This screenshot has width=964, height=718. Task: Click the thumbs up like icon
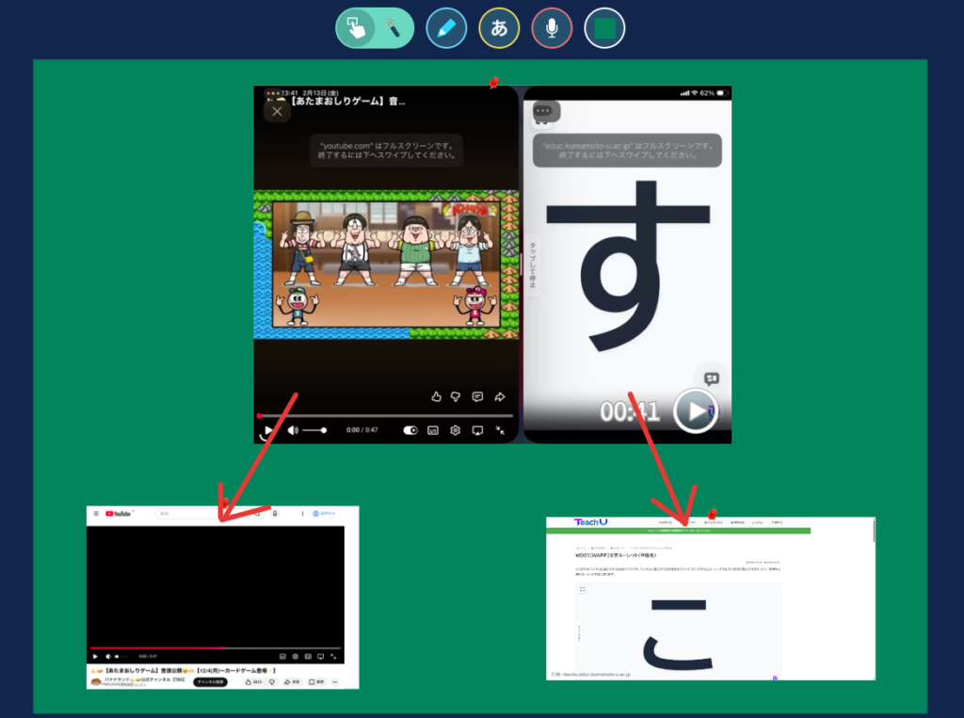[436, 397]
